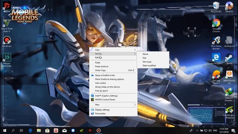
Task: Expand the New submenu
Action: [113, 105]
